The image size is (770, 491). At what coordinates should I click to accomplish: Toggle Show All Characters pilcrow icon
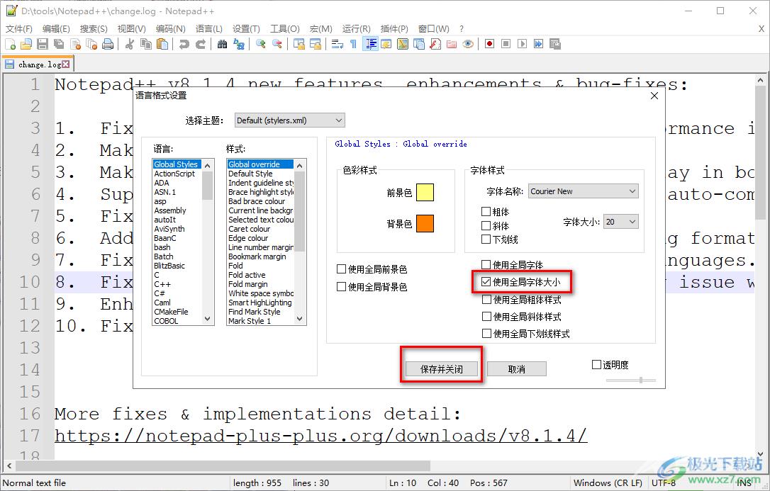pyautogui.click(x=353, y=44)
